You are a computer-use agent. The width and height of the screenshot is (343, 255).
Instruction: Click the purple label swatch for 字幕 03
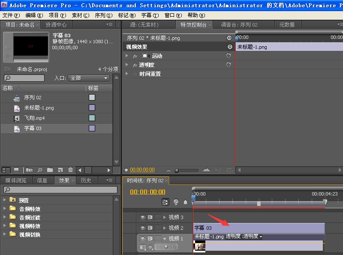pyautogui.click(x=92, y=128)
